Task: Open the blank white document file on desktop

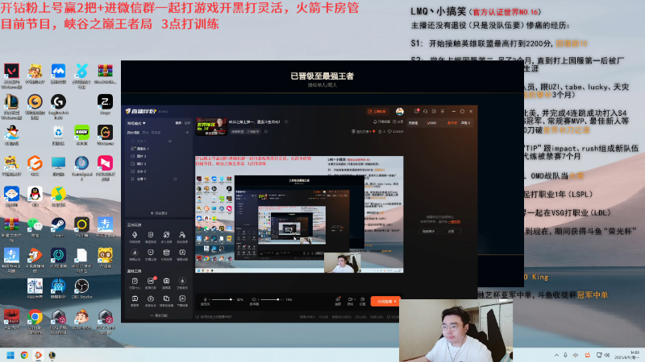Action: coord(82,255)
